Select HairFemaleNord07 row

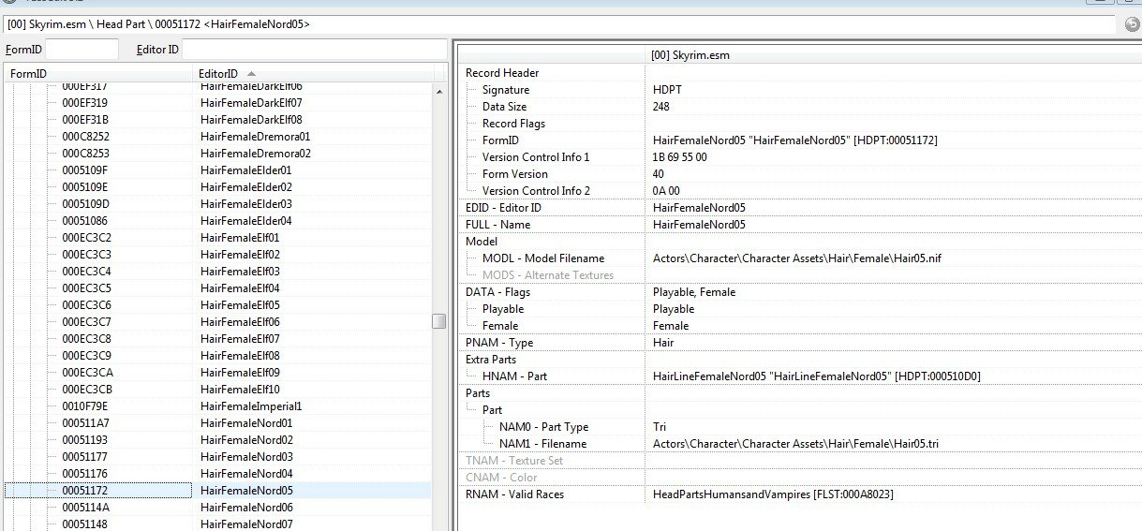[218, 524]
